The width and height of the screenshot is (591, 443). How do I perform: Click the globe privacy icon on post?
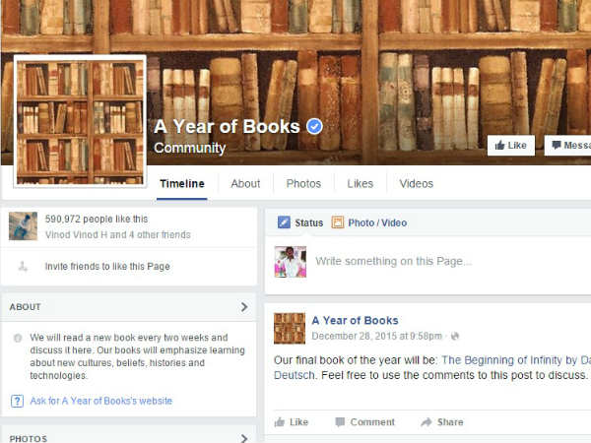pyautogui.click(x=455, y=336)
